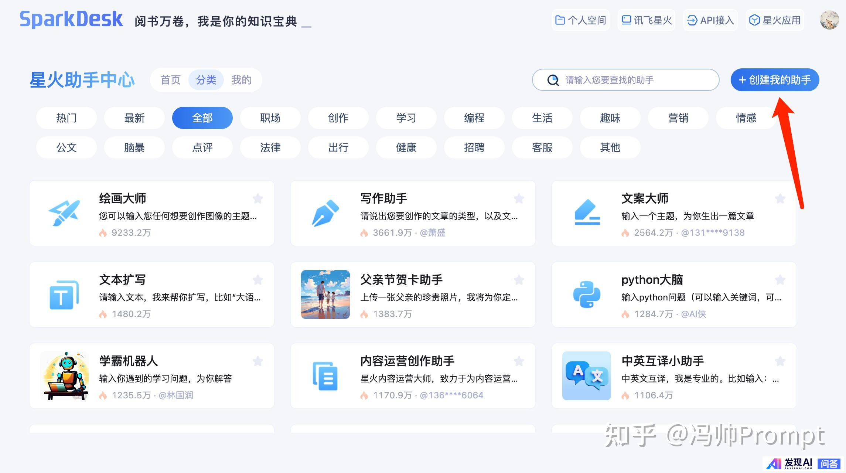
Task: Focus the assistant search input field
Action: click(625, 80)
